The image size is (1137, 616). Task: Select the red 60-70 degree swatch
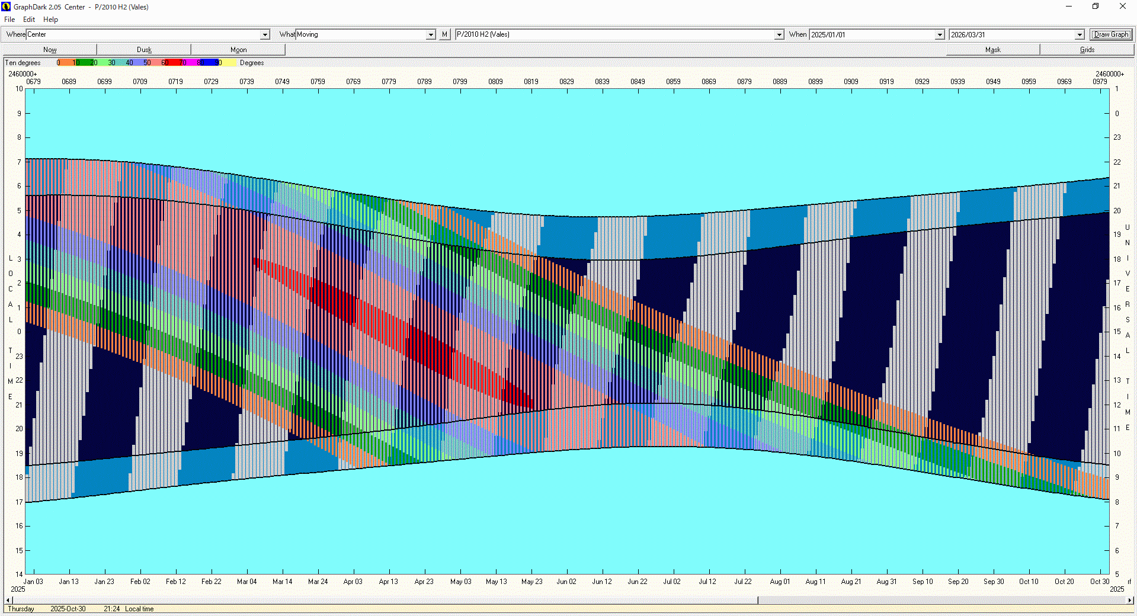(173, 63)
